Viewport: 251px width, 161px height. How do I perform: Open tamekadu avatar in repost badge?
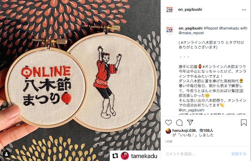[x=125, y=156]
